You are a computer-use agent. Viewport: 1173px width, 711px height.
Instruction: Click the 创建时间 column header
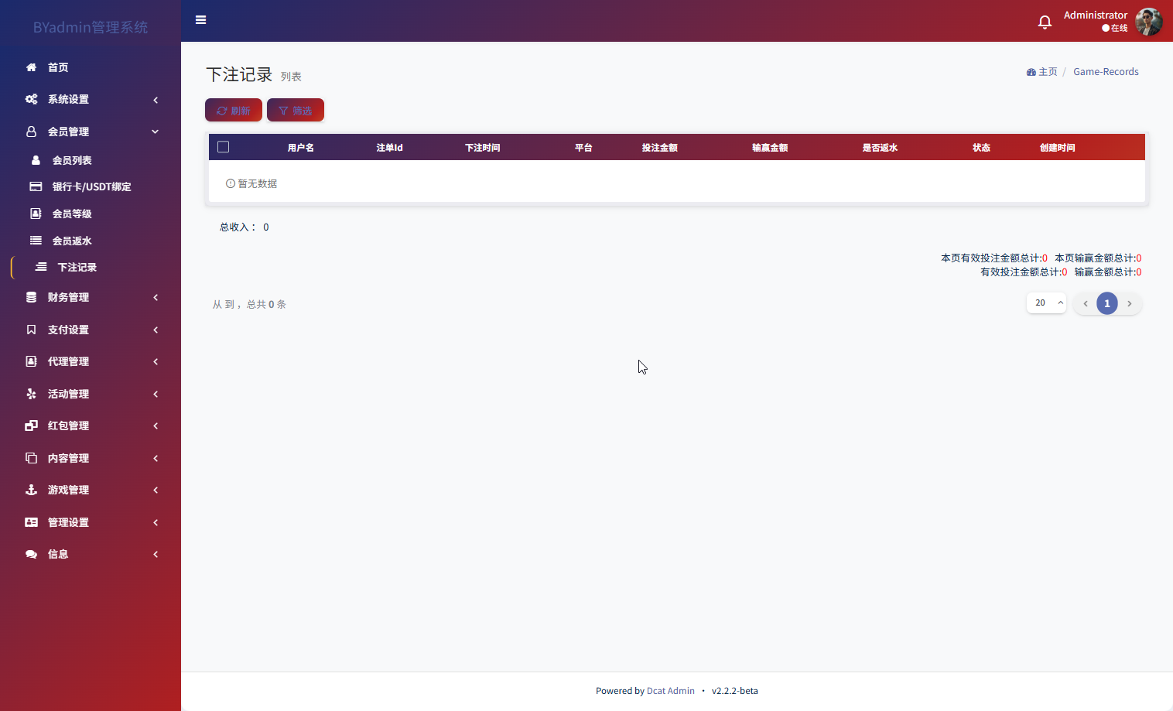1058,147
